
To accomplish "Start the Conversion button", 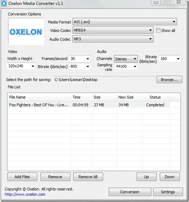I will [x=130, y=192].
